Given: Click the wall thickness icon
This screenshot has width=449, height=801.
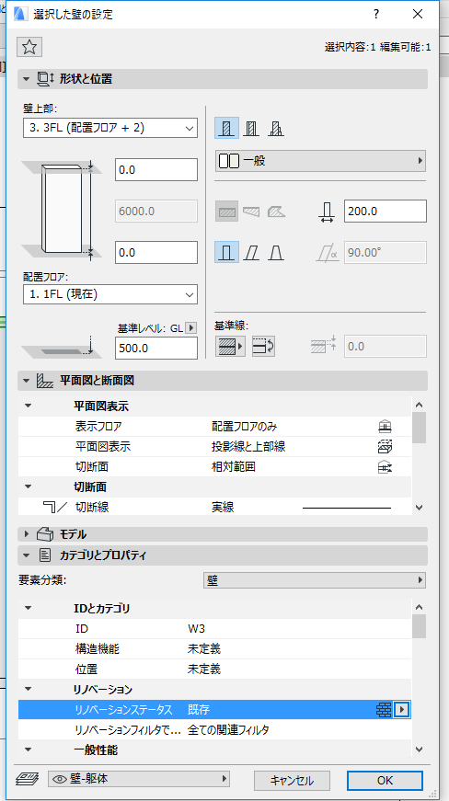Looking at the screenshot, I should pos(328,211).
